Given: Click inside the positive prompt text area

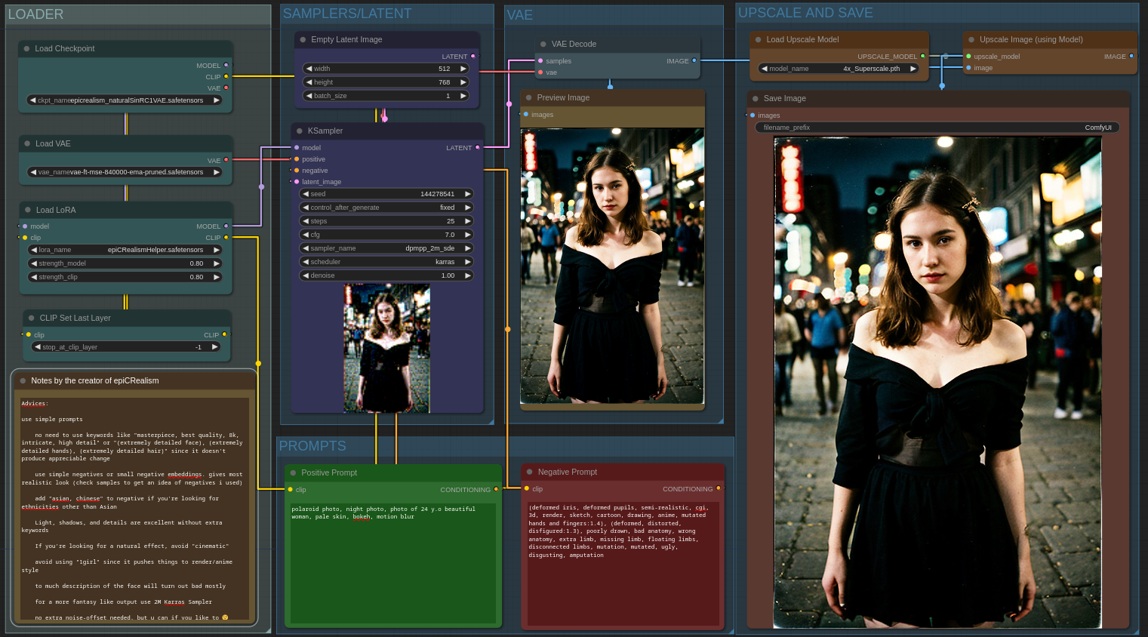Looking at the screenshot, I should (393, 562).
